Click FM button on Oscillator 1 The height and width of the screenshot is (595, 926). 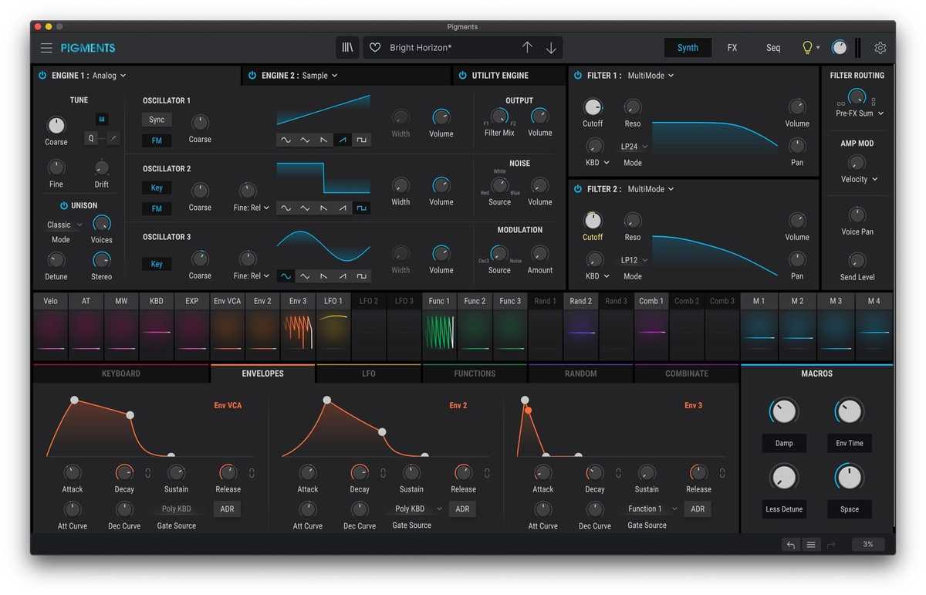(157, 140)
